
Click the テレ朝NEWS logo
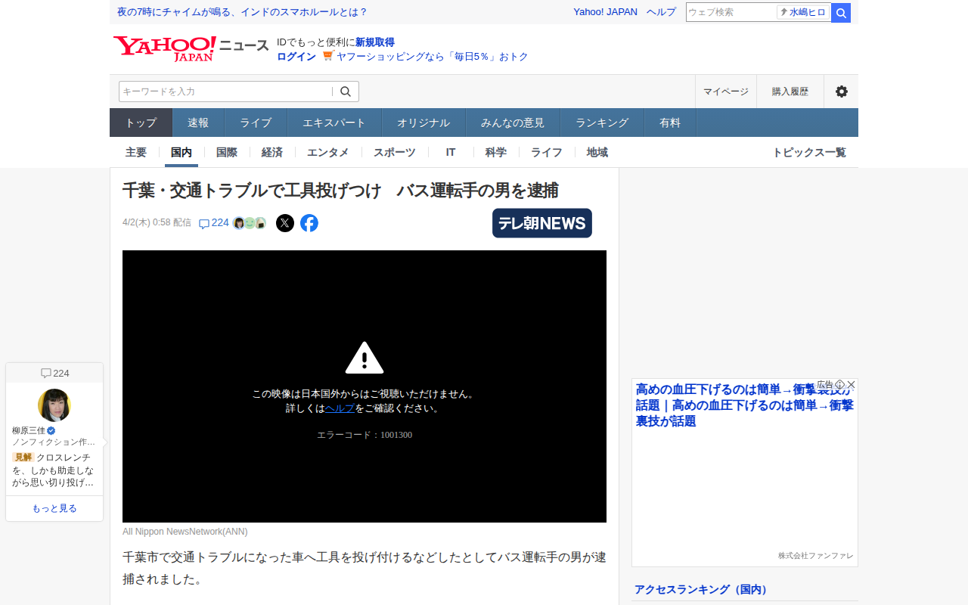tap(542, 223)
